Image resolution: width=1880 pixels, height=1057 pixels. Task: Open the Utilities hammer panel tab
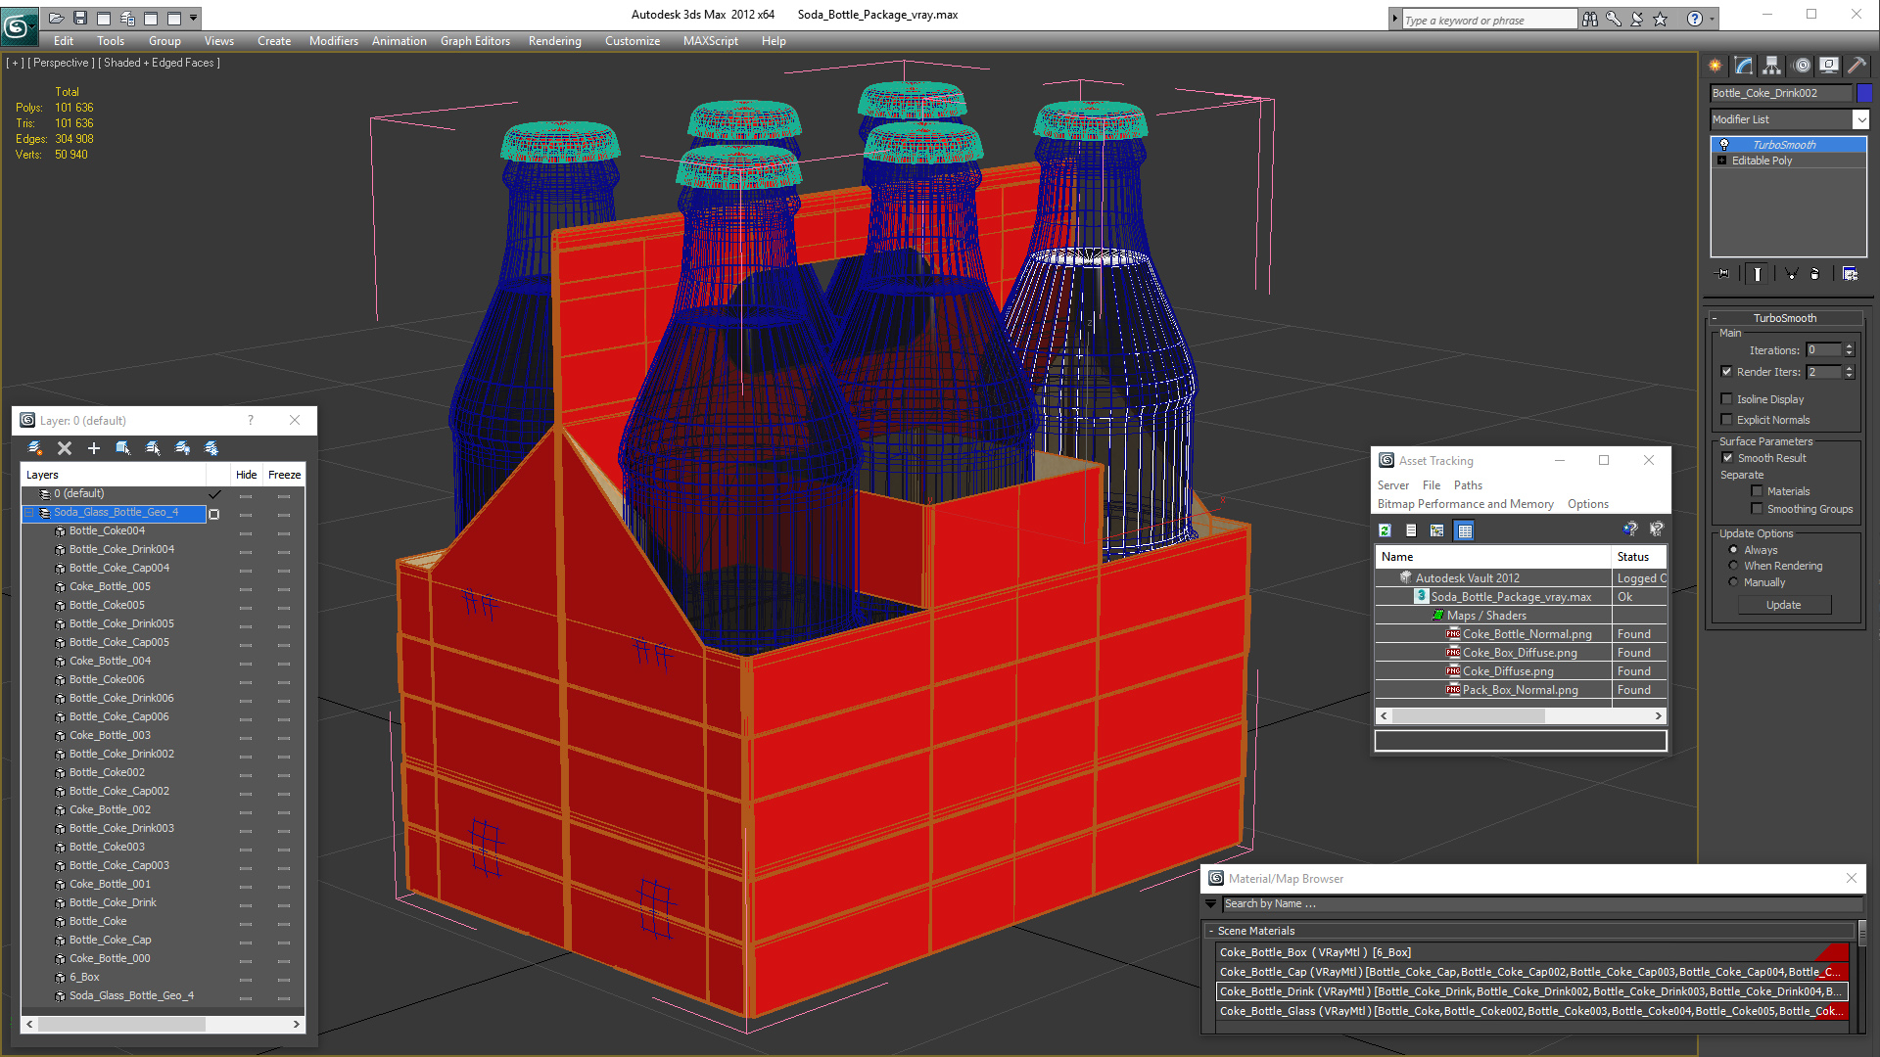(1856, 66)
